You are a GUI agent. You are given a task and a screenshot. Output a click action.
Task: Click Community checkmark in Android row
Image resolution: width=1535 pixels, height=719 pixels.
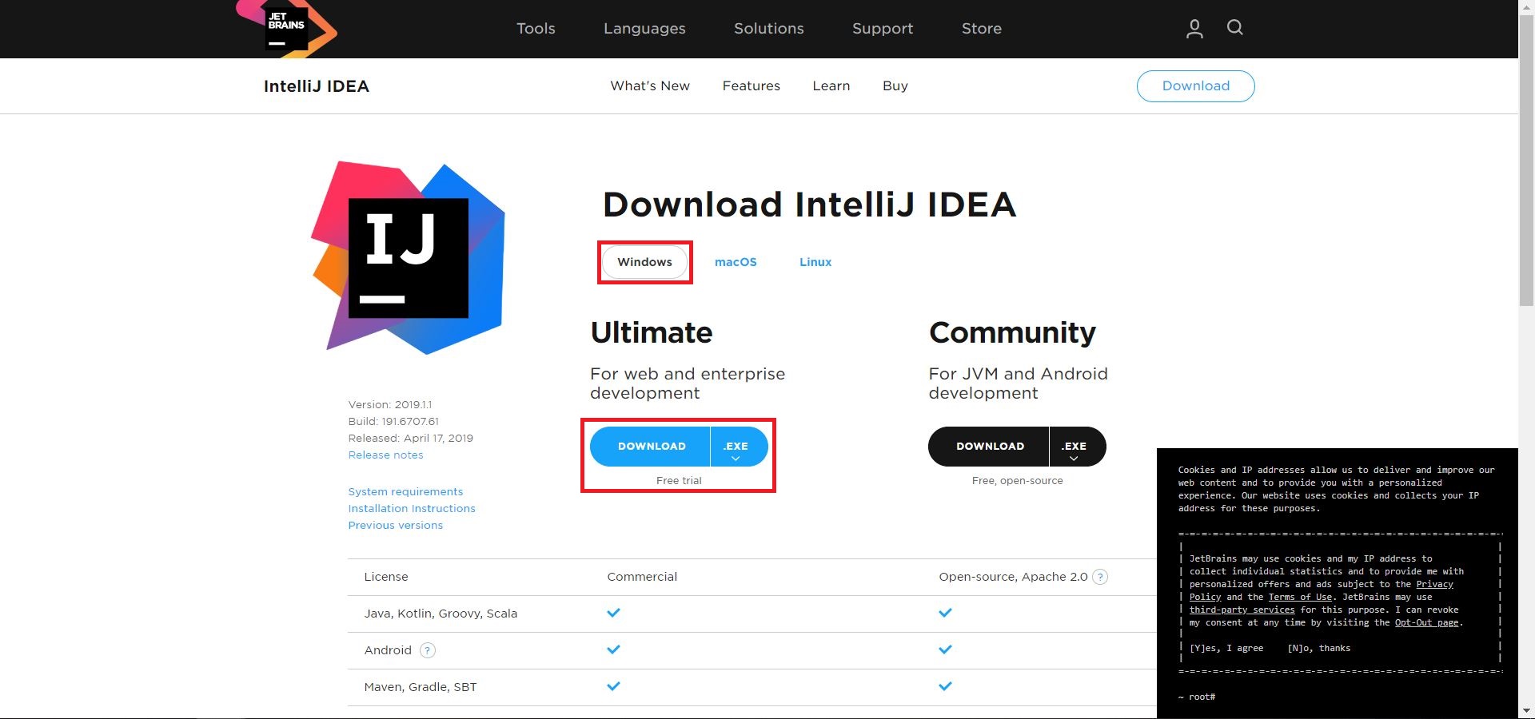click(945, 649)
